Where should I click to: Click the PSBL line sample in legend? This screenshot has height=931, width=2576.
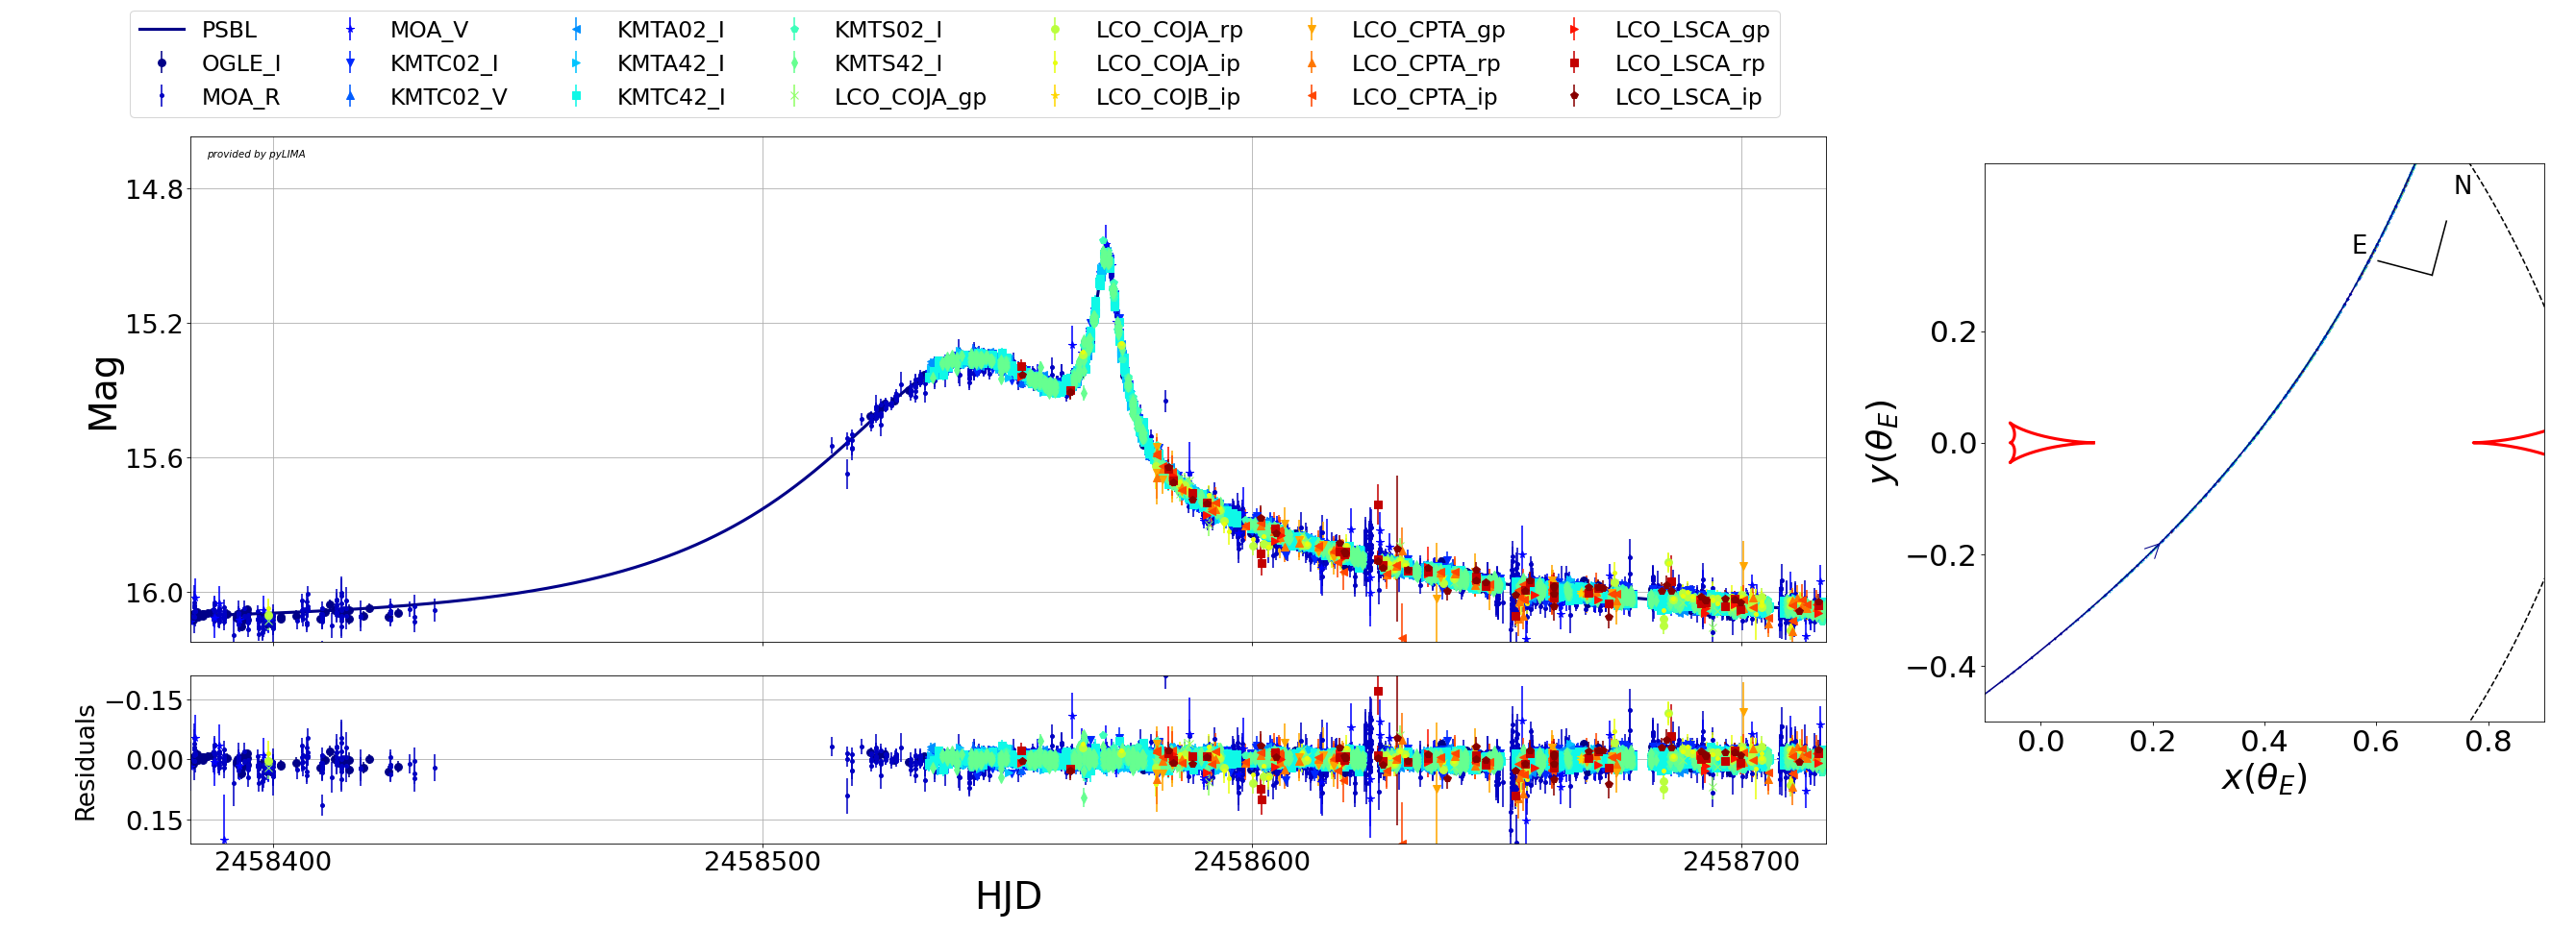click(162, 30)
